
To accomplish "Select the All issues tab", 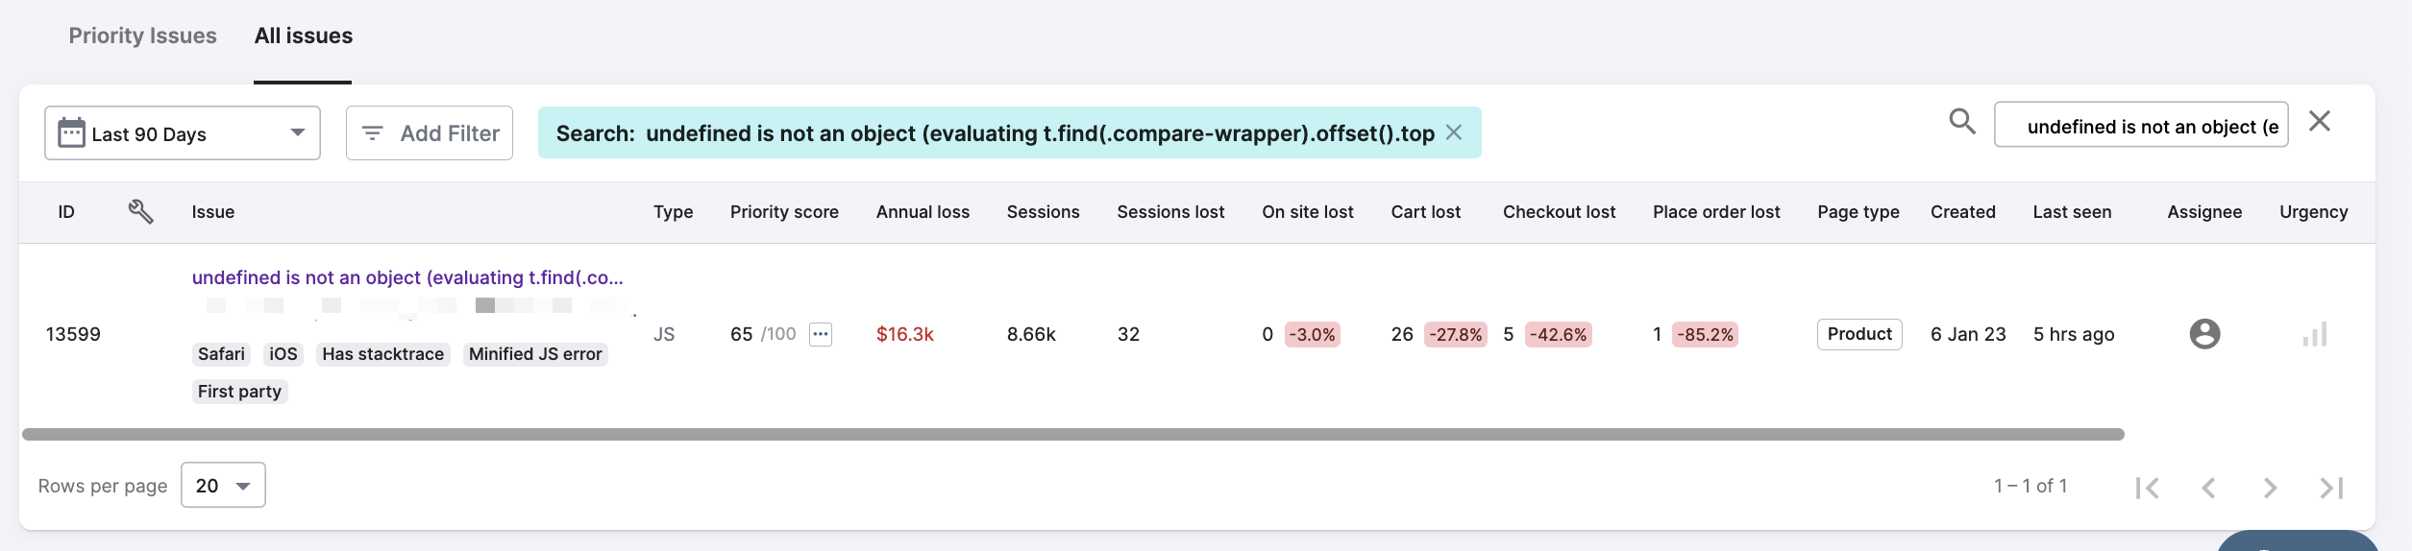I will pyautogui.click(x=304, y=36).
